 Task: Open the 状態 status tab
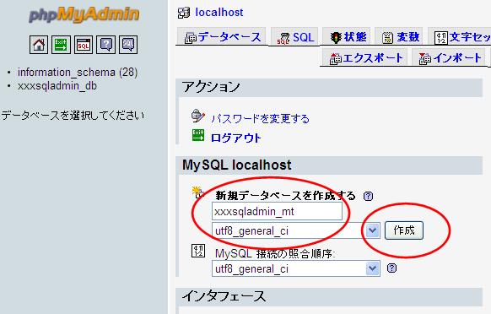point(347,36)
